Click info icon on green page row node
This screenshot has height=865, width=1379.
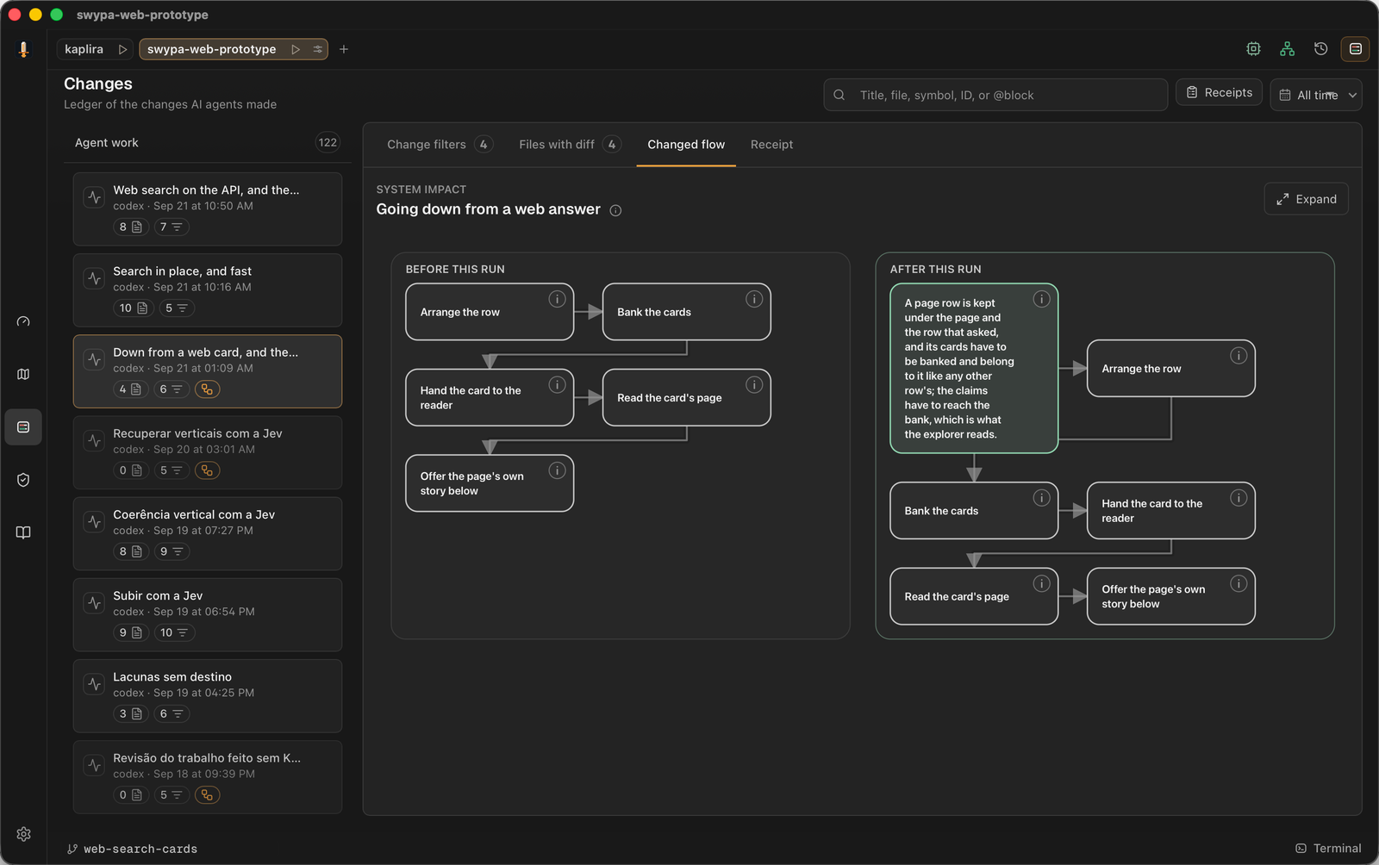[x=1041, y=299]
